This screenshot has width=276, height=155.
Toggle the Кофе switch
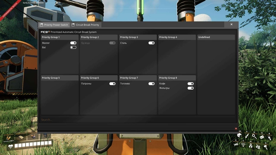(191, 84)
